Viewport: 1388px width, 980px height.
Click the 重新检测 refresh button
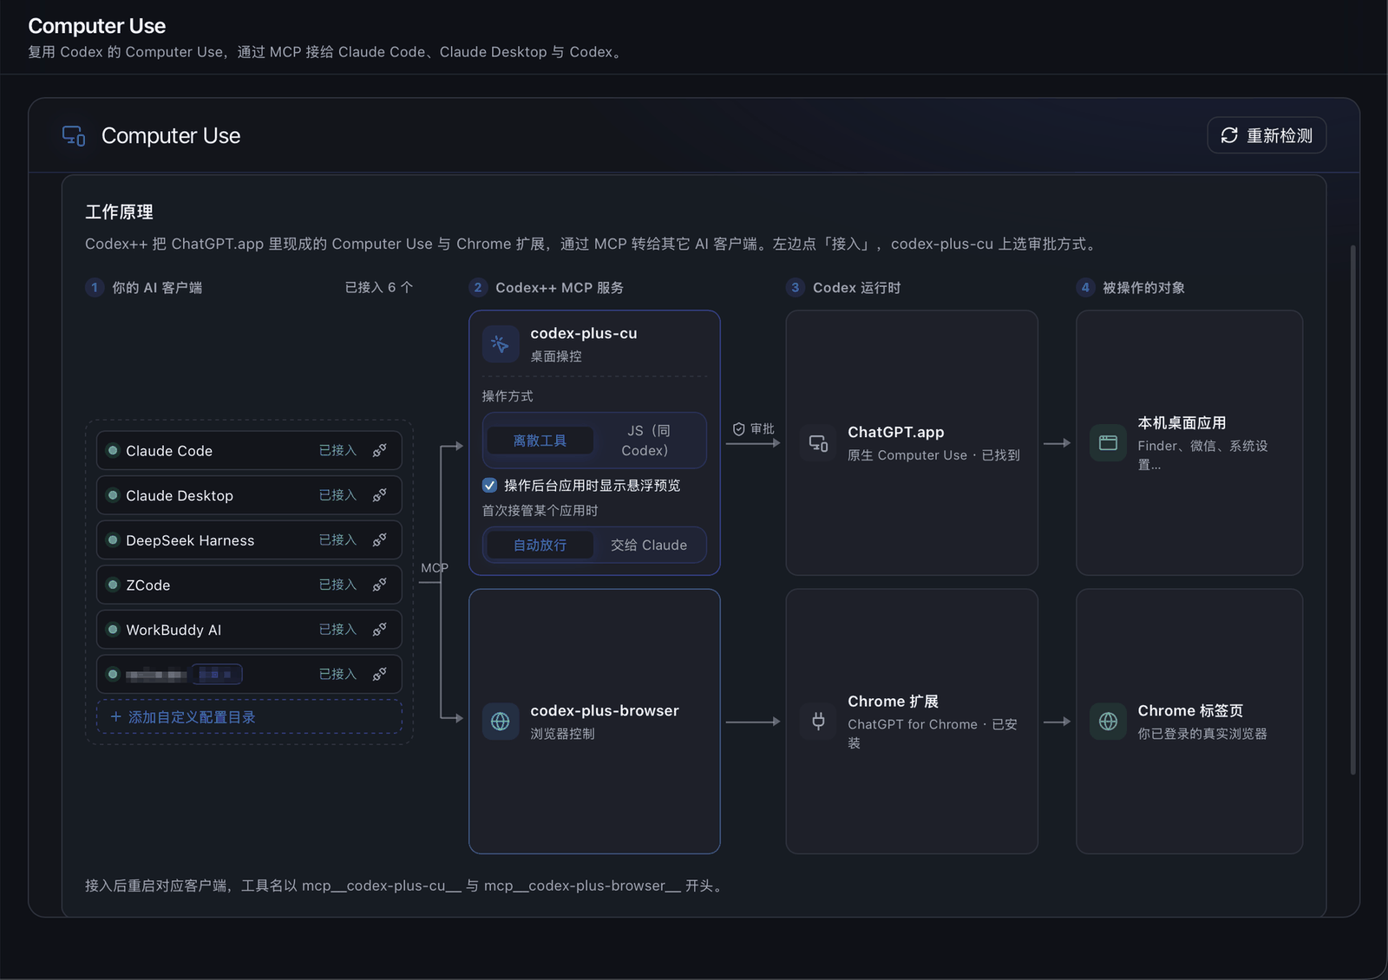click(x=1266, y=135)
